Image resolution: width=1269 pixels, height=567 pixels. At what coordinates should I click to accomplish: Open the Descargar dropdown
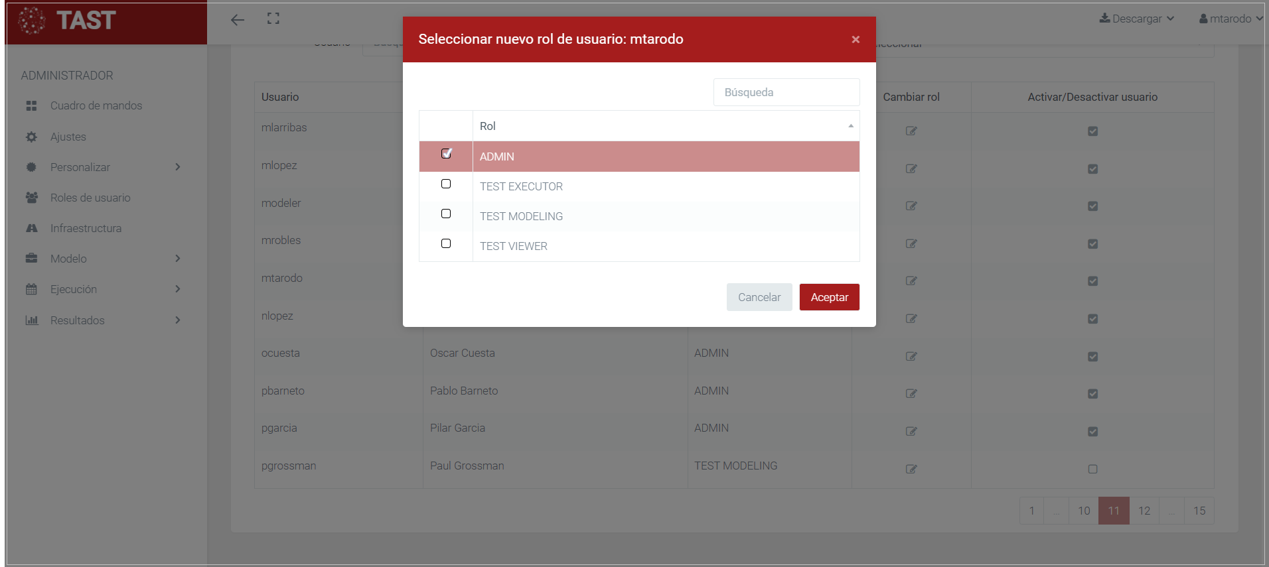click(1136, 19)
